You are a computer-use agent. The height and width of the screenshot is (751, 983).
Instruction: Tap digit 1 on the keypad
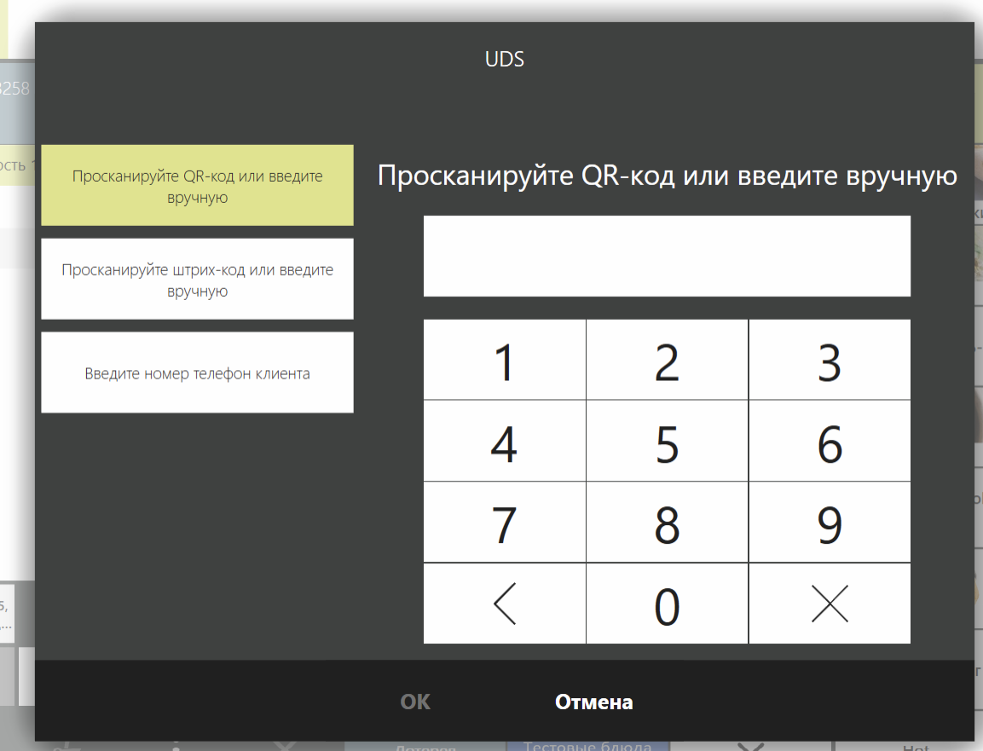coord(505,360)
